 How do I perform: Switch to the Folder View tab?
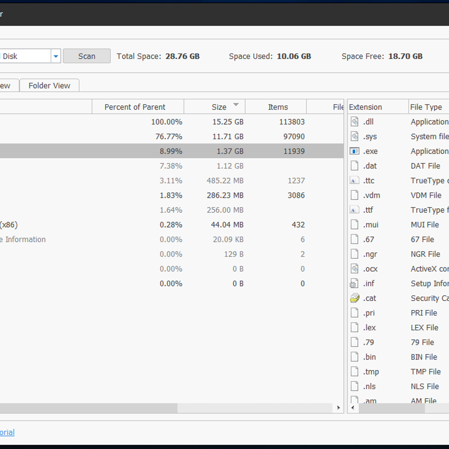coord(49,86)
